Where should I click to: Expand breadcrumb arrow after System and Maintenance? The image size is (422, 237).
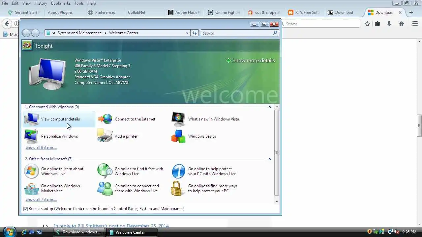(105, 33)
